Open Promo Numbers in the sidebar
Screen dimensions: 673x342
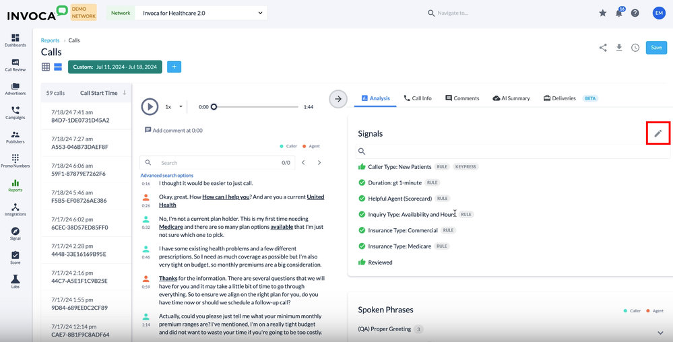(15, 162)
